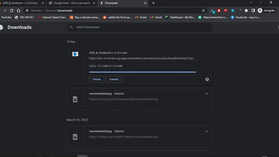Remove March 20 maxresdefault.jpg entry from list
279x157 pixels.
[207, 131]
